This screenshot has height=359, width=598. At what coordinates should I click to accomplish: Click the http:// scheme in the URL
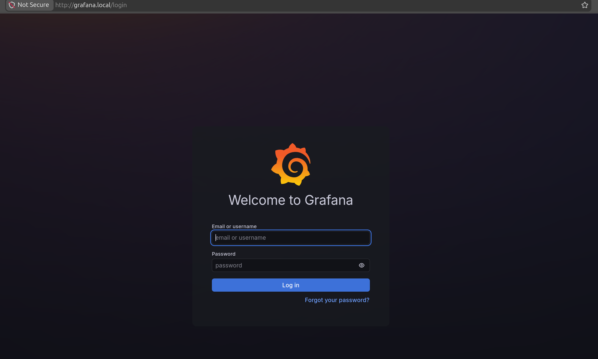pyautogui.click(x=64, y=5)
